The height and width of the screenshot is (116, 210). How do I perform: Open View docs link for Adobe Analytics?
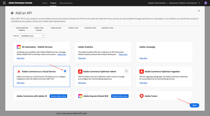point(82,58)
